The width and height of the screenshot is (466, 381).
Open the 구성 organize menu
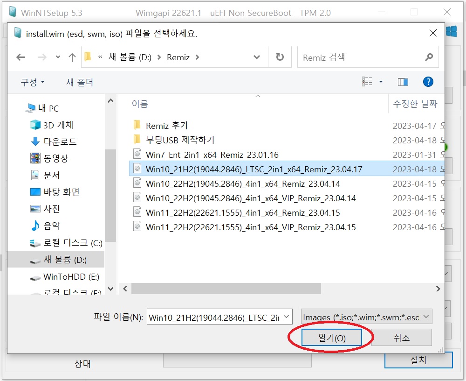33,82
